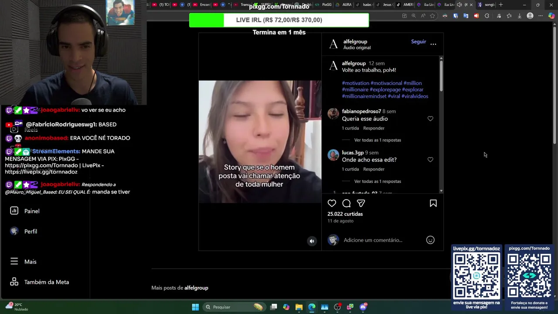Switch to the PixGG browser tab
The image size is (558, 314).
[324, 5]
